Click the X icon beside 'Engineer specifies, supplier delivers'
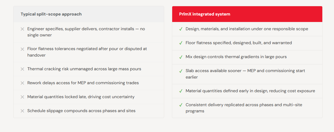 click(22, 29)
